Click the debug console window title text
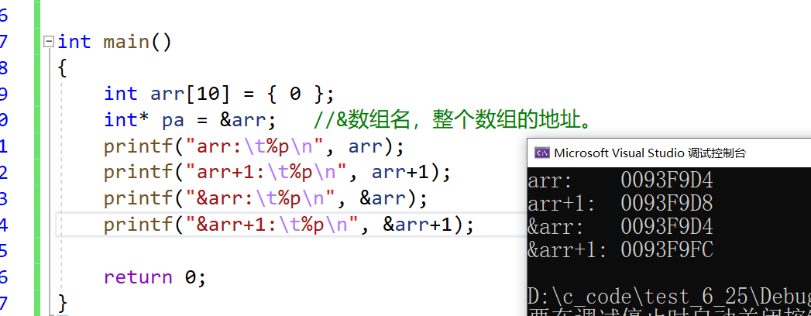Screen dimensions: 811x316 (650, 153)
